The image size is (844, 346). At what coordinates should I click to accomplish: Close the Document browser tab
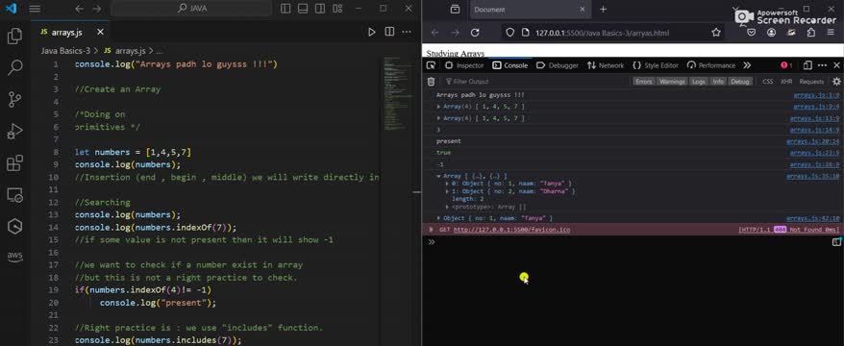tap(583, 10)
